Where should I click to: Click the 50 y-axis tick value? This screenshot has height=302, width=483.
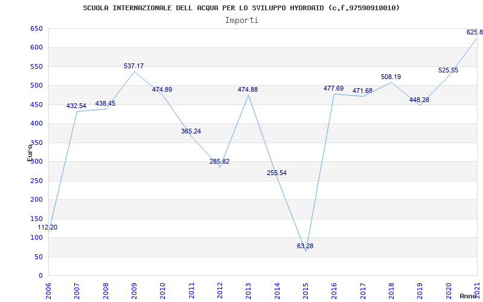[39, 257]
